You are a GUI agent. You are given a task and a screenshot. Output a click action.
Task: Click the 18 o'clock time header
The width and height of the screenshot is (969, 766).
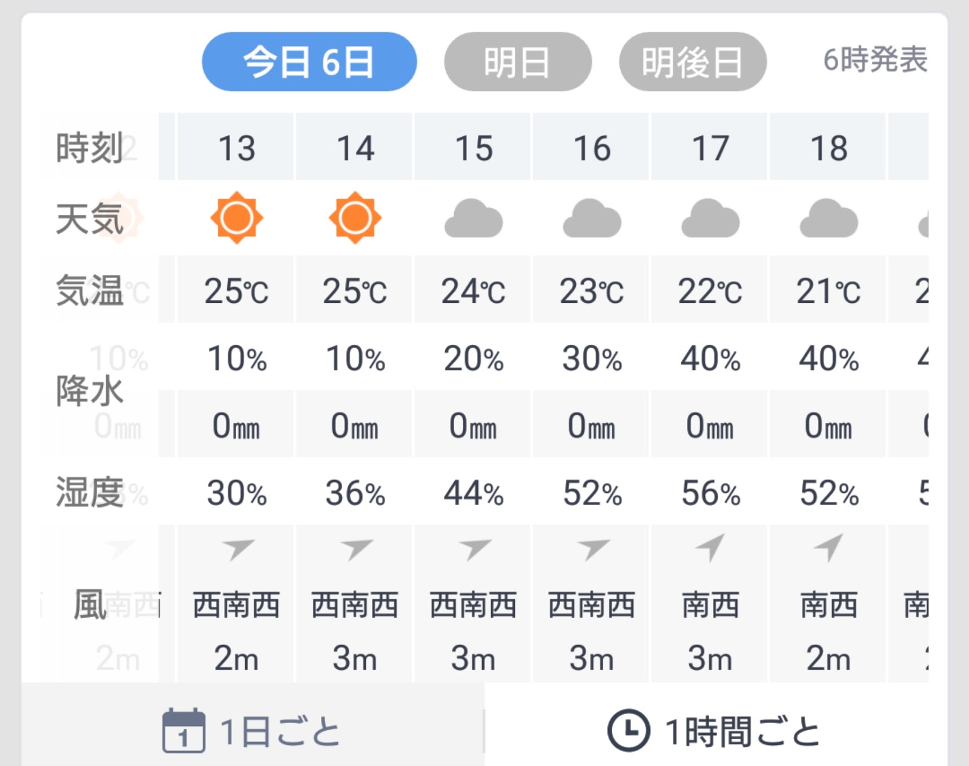(828, 148)
